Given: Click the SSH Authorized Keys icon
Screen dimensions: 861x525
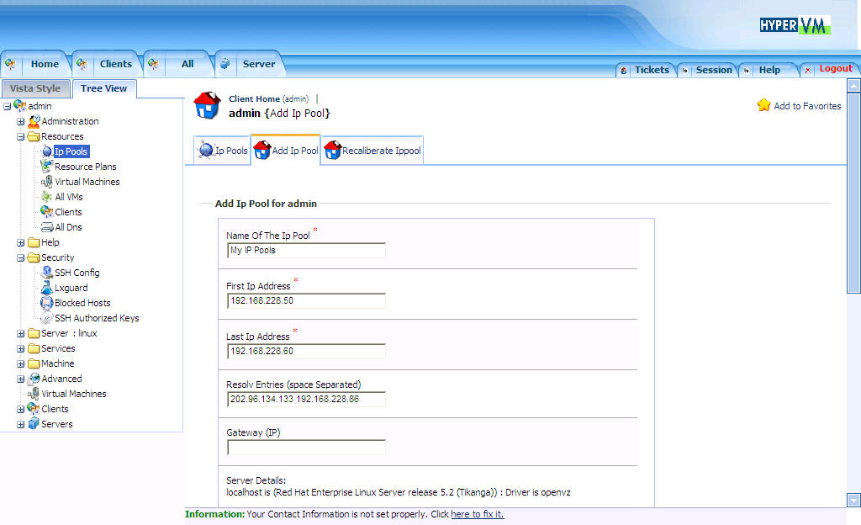Looking at the screenshot, I should 47,318.
